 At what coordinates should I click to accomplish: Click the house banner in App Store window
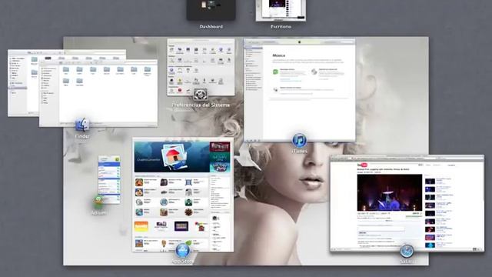point(171,157)
